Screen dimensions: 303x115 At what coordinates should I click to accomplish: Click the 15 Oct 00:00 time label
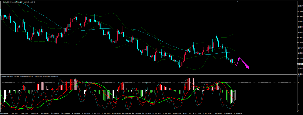(x=86, y=113)
